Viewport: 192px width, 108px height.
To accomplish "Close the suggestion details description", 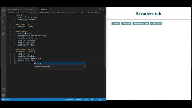I will [84, 66].
